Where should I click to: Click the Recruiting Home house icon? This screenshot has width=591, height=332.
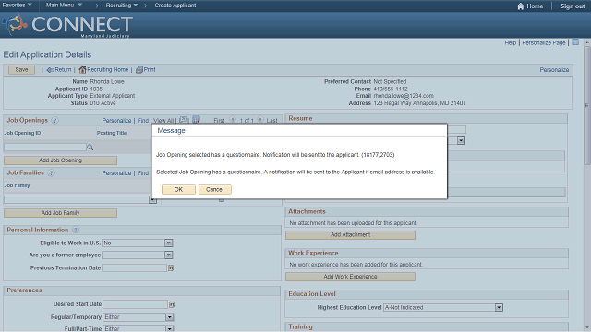point(82,70)
